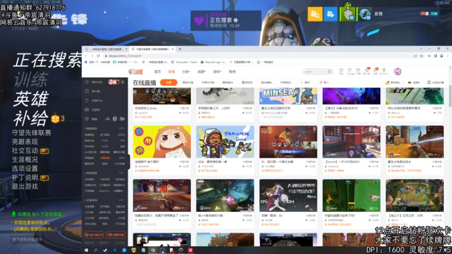The image size is (452, 254).
Task: Switch to the first browser tab
Action: [x=107, y=49]
